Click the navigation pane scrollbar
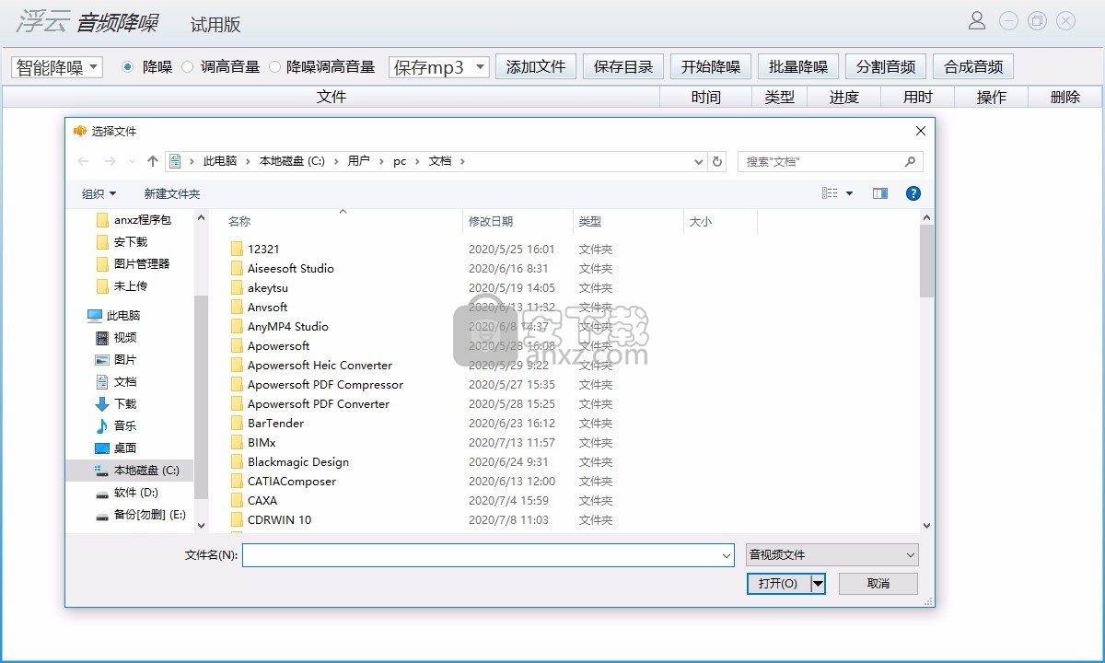Screen dimensions: 1105x663 point(202,396)
